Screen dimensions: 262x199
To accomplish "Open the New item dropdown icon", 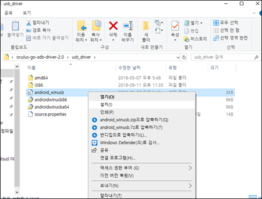I will point(158,22).
